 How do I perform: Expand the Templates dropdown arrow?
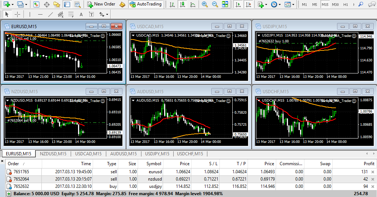pyautogui.click(x=293, y=4)
